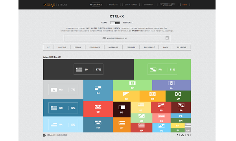Click the ABRAJI logo
This screenshot has height=141, width=236.
[49, 5]
